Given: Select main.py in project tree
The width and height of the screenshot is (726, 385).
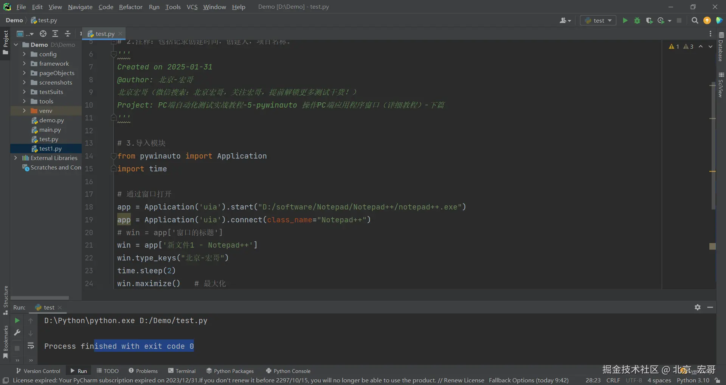Looking at the screenshot, I should tap(50, 129).
